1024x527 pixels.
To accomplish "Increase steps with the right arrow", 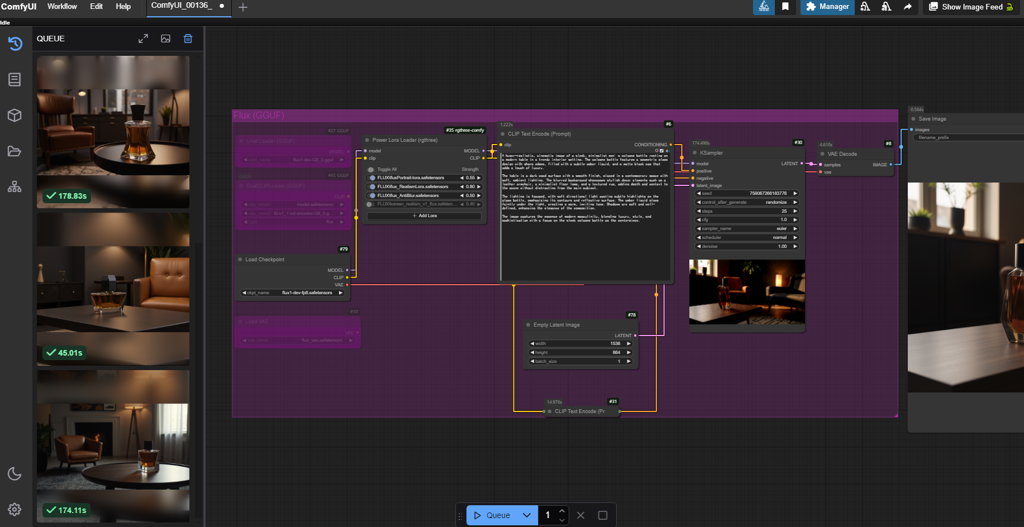I will pyautogui.click(x=795, y=211).
